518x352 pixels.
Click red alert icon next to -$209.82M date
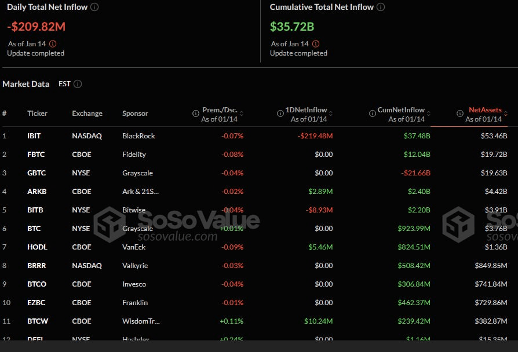53,43
